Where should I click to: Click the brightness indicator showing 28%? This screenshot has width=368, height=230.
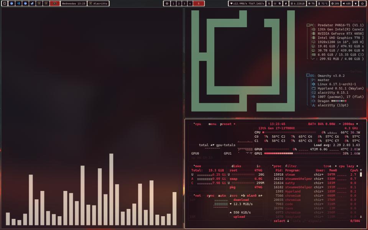coord(335,3)
